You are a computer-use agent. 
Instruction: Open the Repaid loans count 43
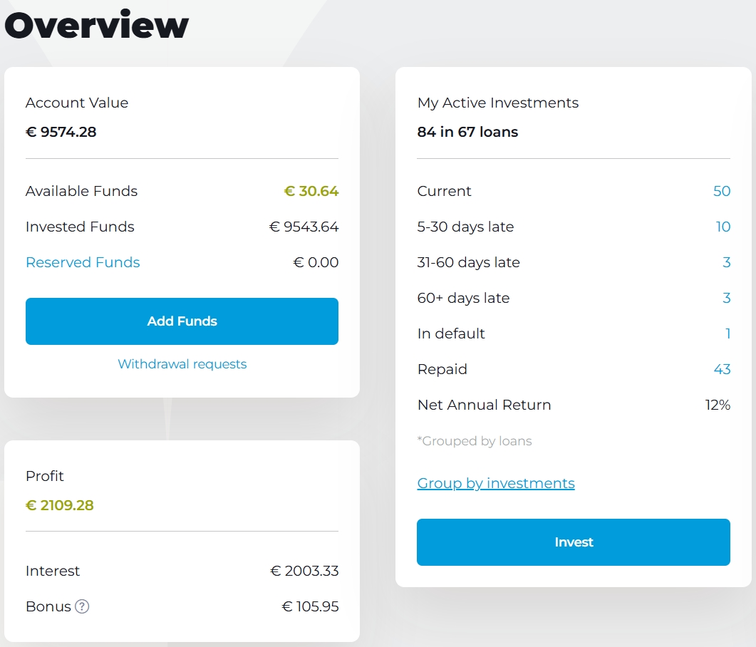721,369
